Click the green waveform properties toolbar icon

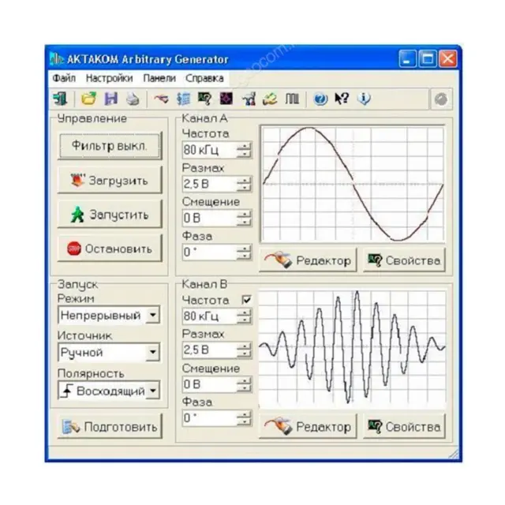(205, 99)
